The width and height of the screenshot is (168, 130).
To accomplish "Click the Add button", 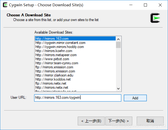I will pos(135,98).
